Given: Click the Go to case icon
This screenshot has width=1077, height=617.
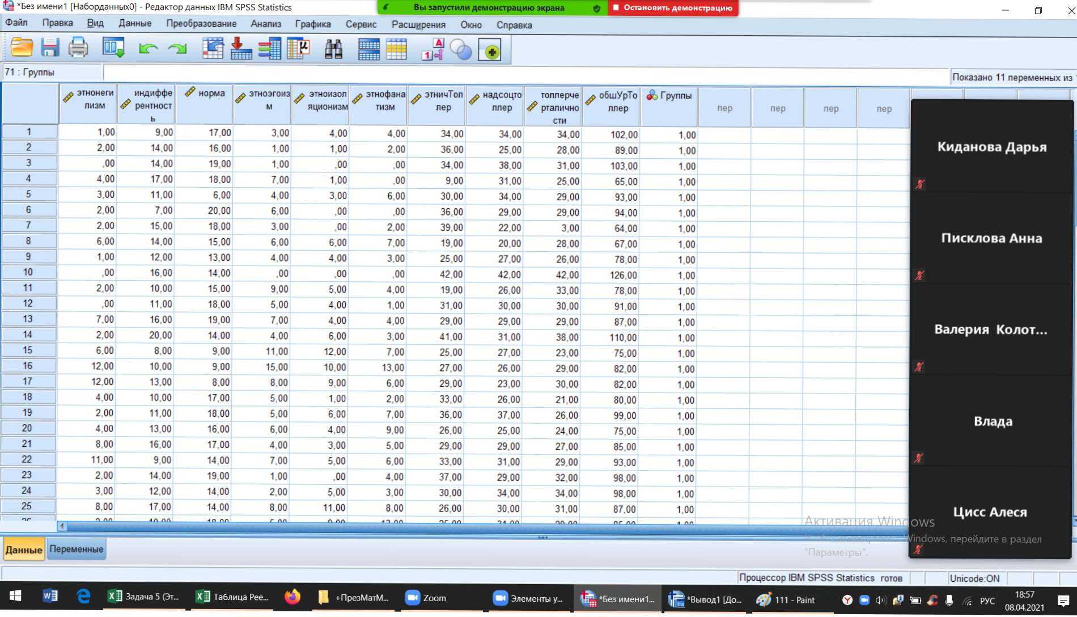Looking at the screenshot, I should click(x=213, y=49).
